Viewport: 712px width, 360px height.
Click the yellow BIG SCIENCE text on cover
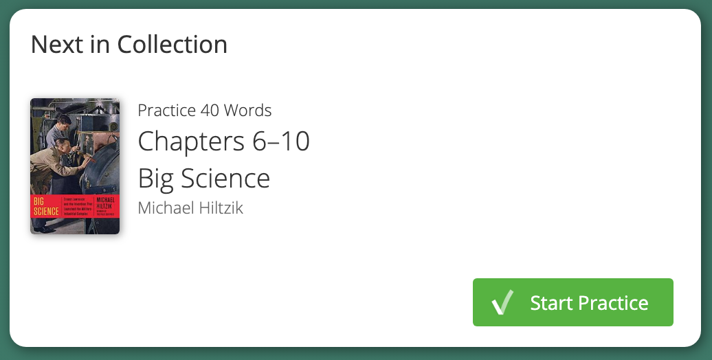coord(46,206)
